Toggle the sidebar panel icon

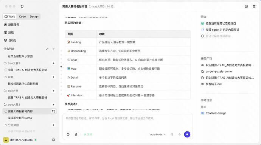point(22,6)
